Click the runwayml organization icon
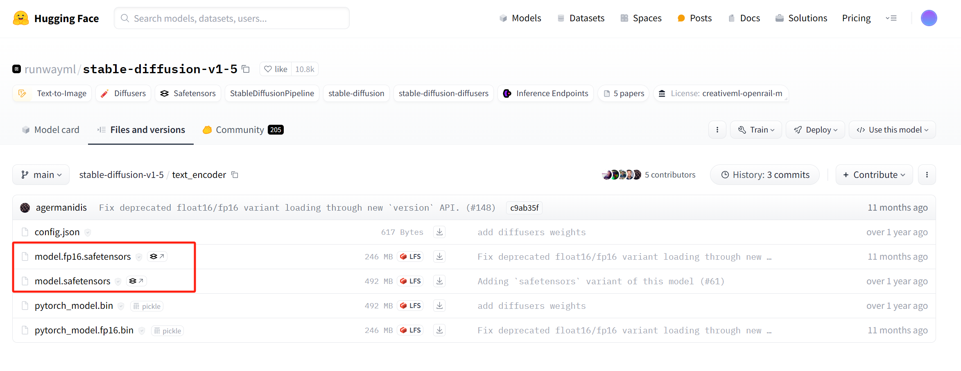The height and width of the screenshot is (371, 961). coord(16,69)
